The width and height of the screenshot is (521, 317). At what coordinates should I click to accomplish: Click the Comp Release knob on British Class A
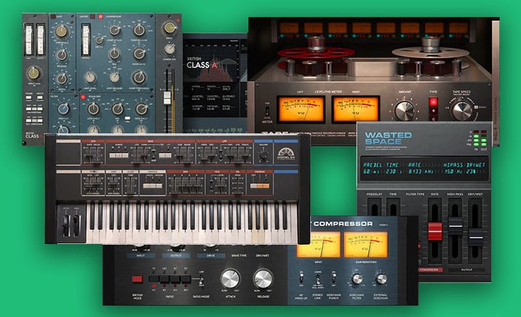[139, 30]
